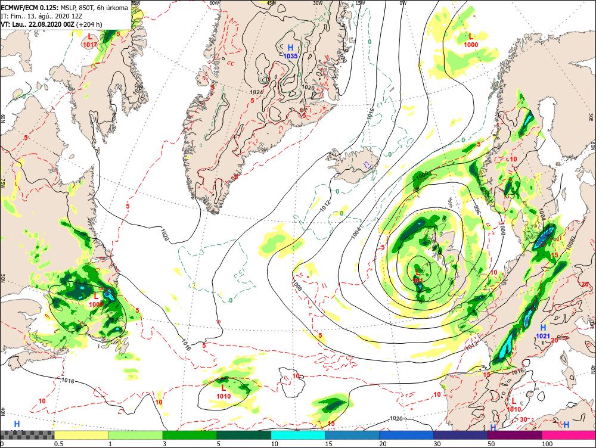
Task: Click the 'IT: Fim.. 13. ágú.. 2020 12Z' line
Action: 42,16
